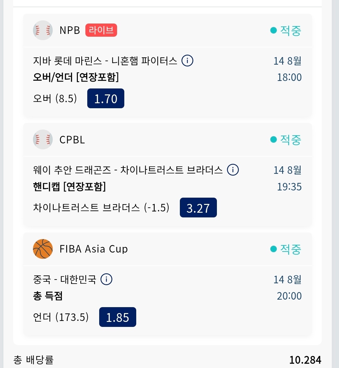Click the FIBA Asia Cup league label
This screenshot has height=368, width=339.
click(94, 249)
